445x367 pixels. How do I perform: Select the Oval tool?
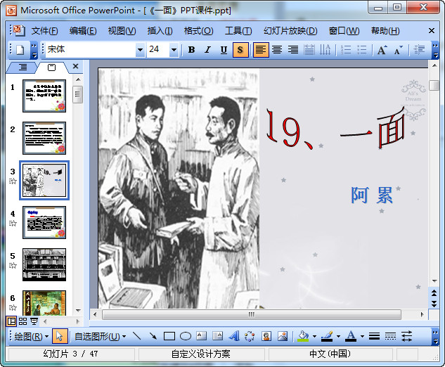coord(186,336)
